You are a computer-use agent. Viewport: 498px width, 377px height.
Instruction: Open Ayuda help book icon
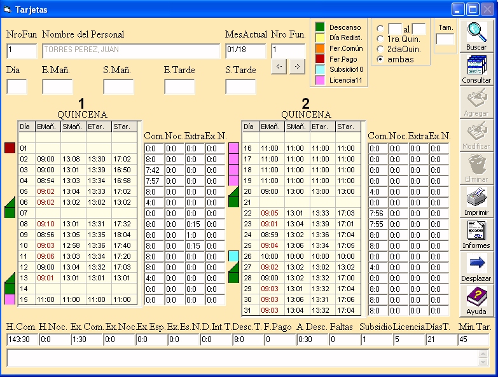click(x=476, y=298)
